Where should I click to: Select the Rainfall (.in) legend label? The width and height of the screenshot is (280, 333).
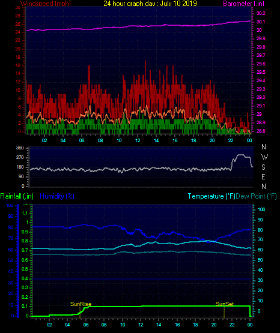[x=17, y=196]
